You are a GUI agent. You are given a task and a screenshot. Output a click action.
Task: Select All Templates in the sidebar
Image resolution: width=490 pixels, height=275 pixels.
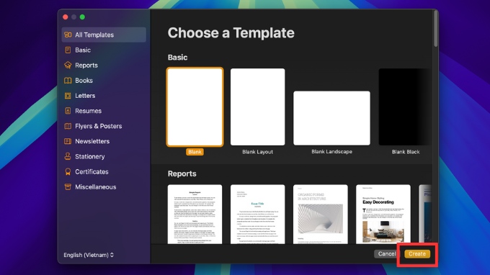point(104,35)
